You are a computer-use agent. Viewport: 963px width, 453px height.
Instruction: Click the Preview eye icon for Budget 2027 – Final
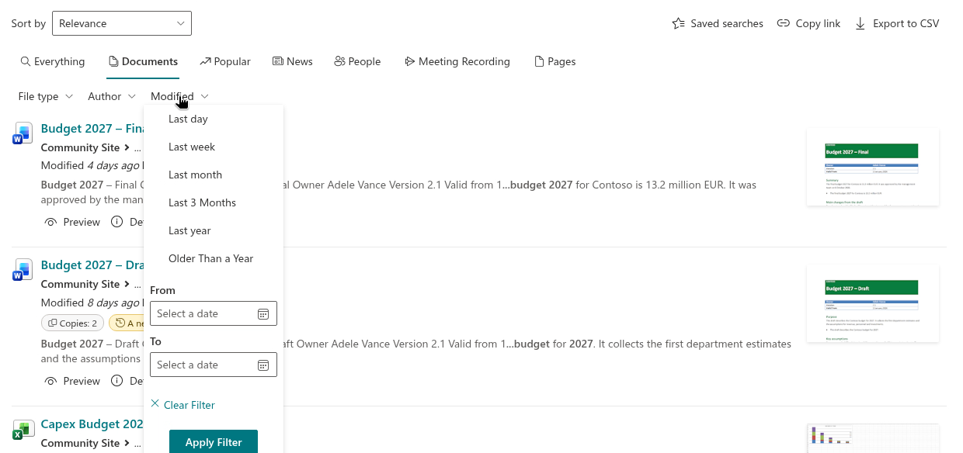click(x=51, y=222)
